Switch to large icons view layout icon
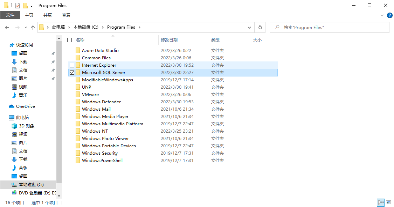This screenshot has height=207, width=394. pyautogui.click(x=388, y=202)
